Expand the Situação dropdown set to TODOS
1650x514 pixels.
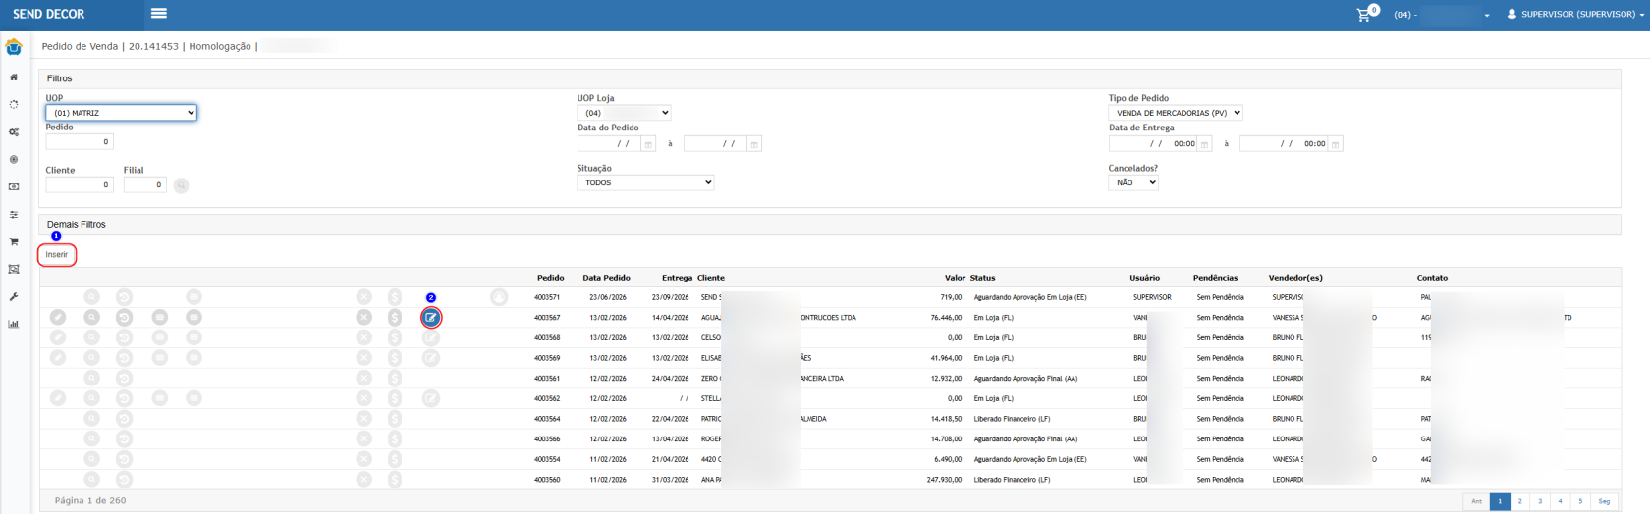tap(645, 182)
